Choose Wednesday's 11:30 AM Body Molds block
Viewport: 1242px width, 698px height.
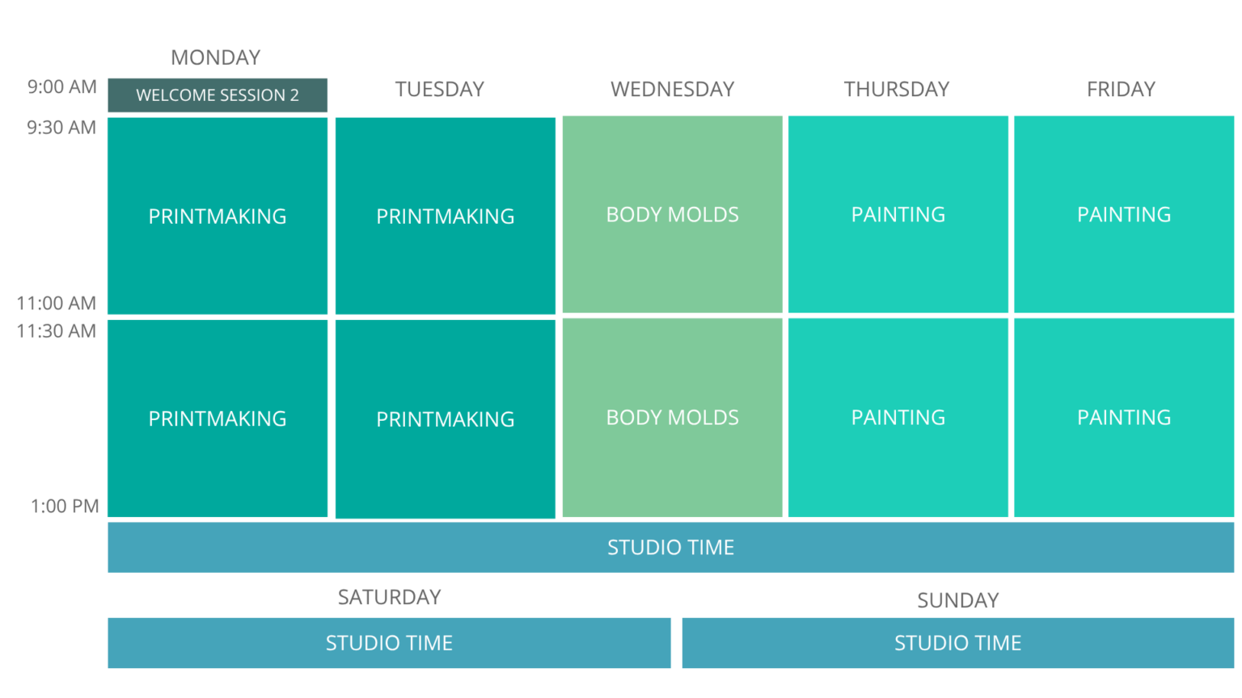pyautogui.click(x=673, y=417)
